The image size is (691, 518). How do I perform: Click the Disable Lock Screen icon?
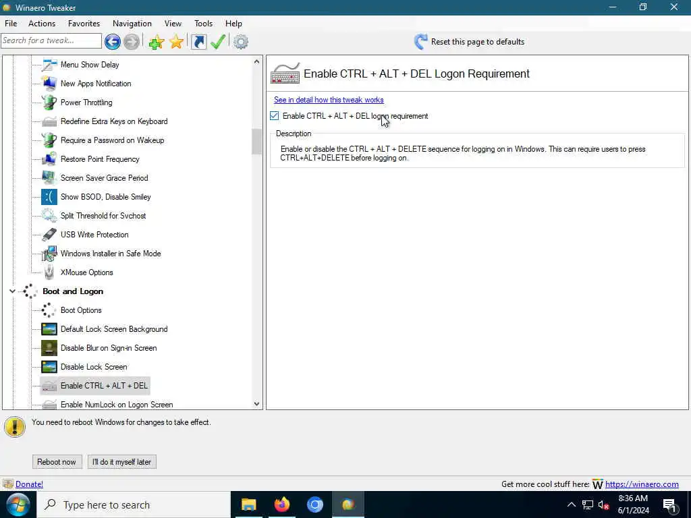49,367
